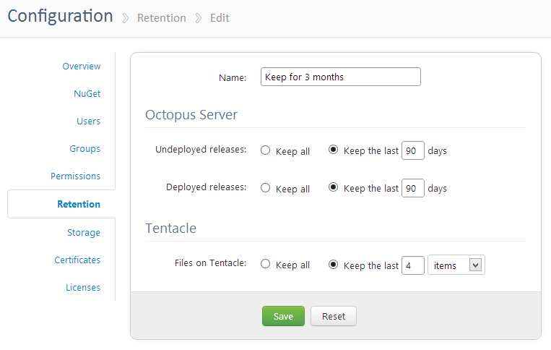The height and width of the screenshot is (350, 551).
Task: Switch to the Users tab
Action: tap(88, 121)
